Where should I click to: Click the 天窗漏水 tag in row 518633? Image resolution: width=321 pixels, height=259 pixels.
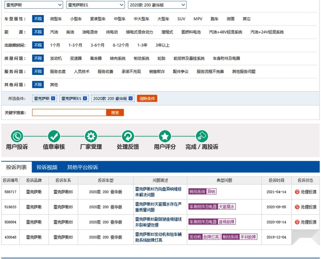click(x=227, y=207)
